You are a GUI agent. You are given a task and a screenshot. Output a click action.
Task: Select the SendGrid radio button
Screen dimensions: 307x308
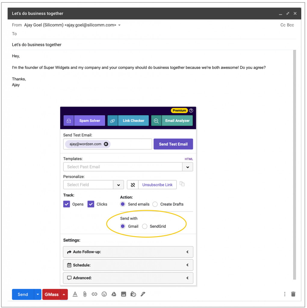coord(145,226)
